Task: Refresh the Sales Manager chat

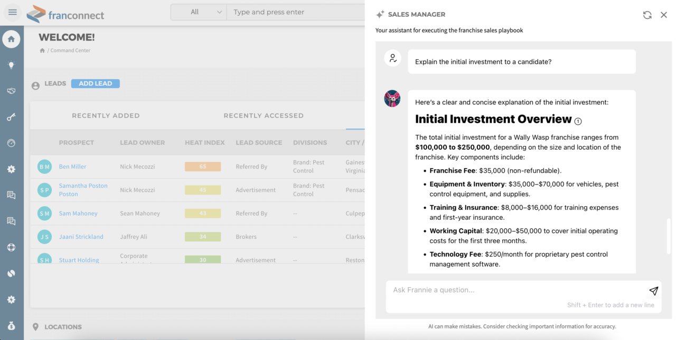Action: click(647, 15)
